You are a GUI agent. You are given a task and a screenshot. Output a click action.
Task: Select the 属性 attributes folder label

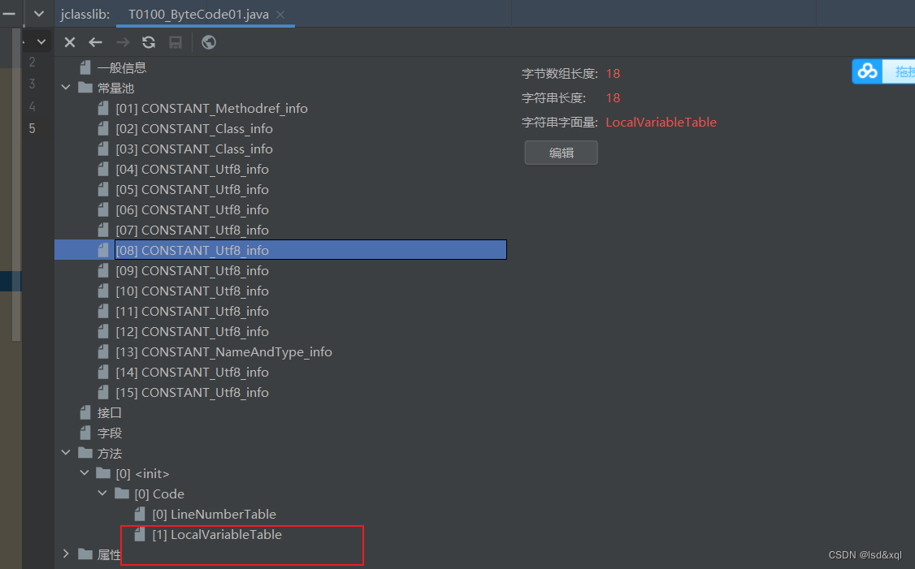[109, 554]
